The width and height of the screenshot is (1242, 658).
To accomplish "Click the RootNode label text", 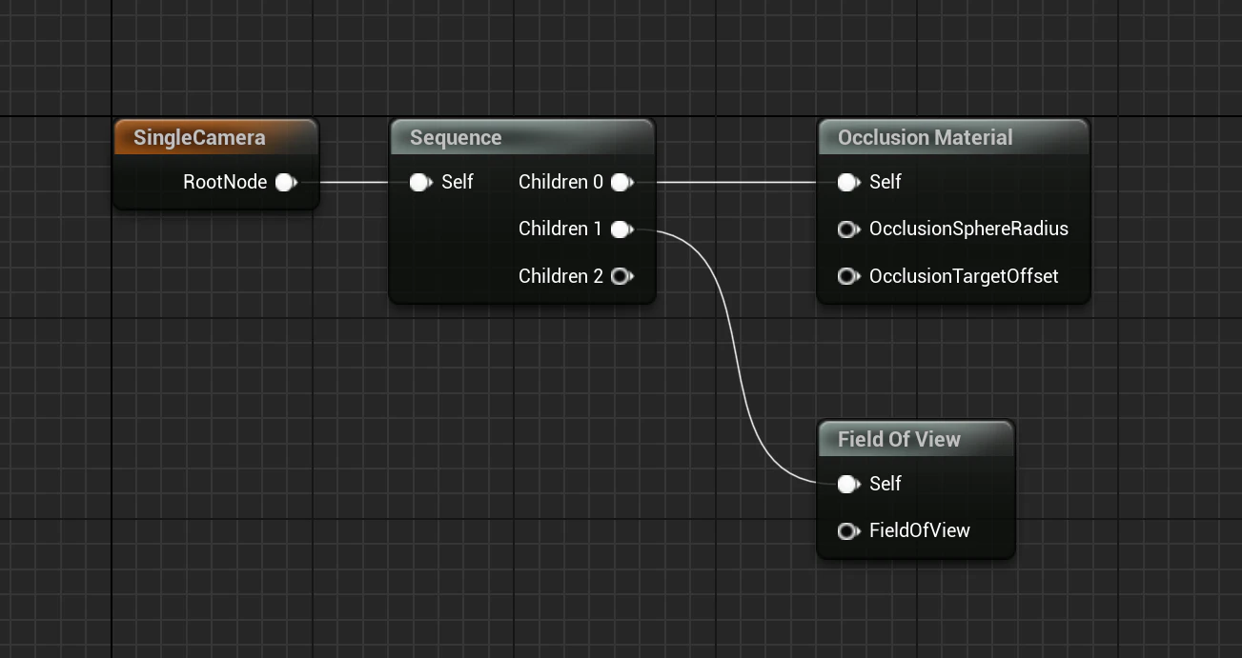I will tap(225, 182).
